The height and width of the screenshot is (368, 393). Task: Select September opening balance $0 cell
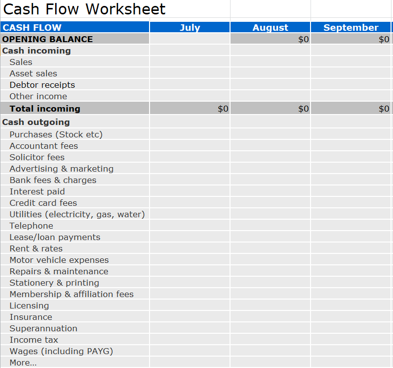[x=351, y=39]
